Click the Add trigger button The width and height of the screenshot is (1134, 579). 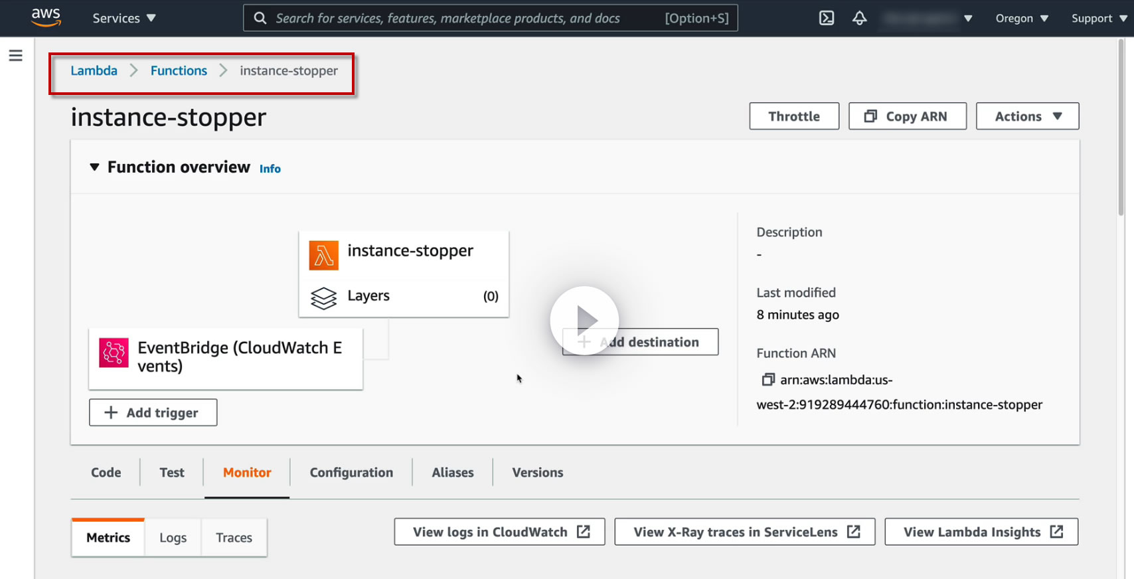(153, 412)
